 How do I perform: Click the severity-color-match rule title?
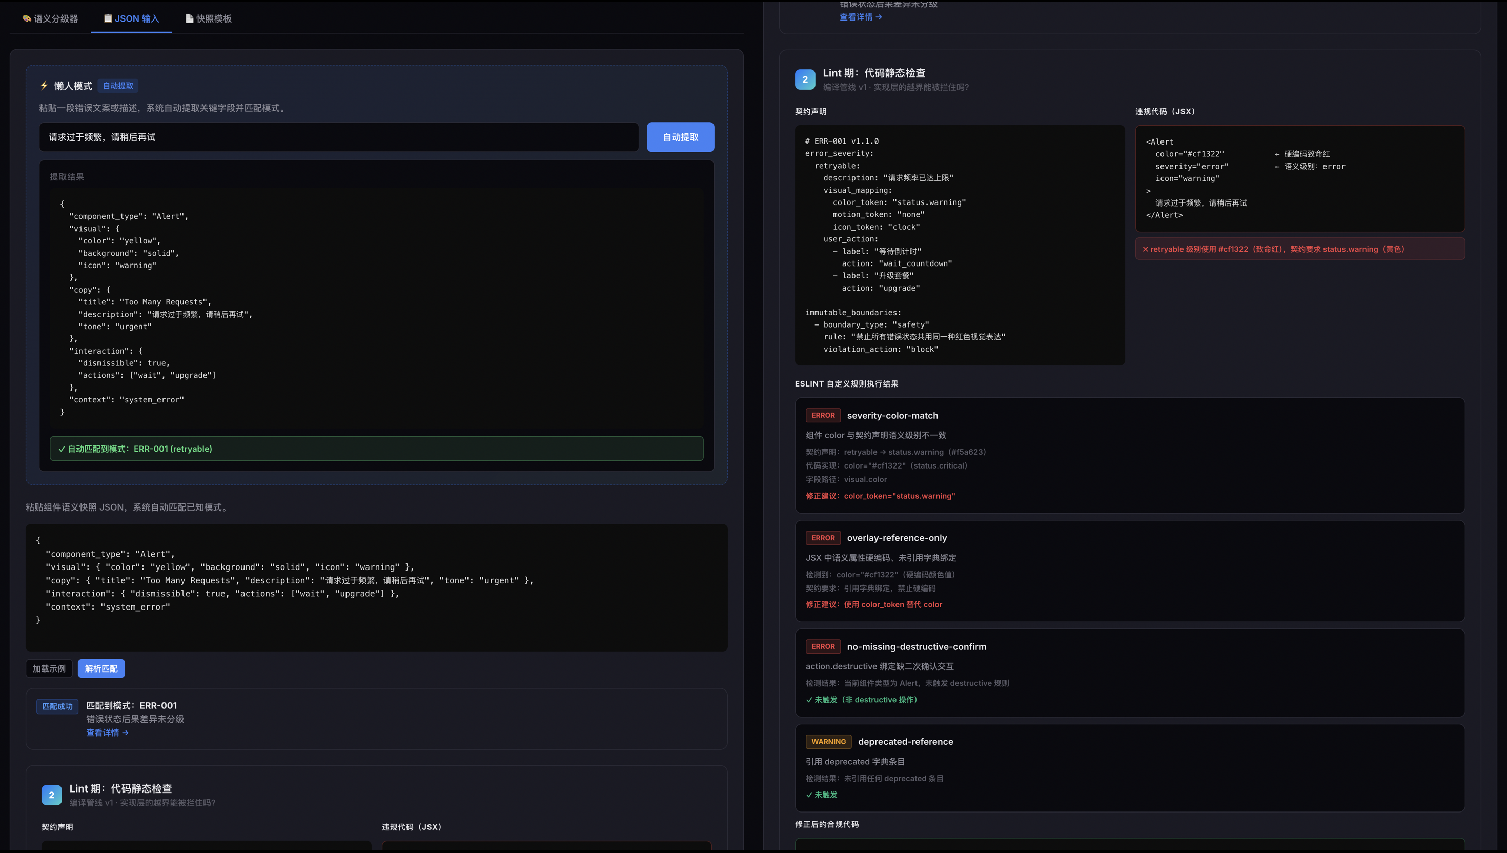pyautogui.click(x=892, y=415)
